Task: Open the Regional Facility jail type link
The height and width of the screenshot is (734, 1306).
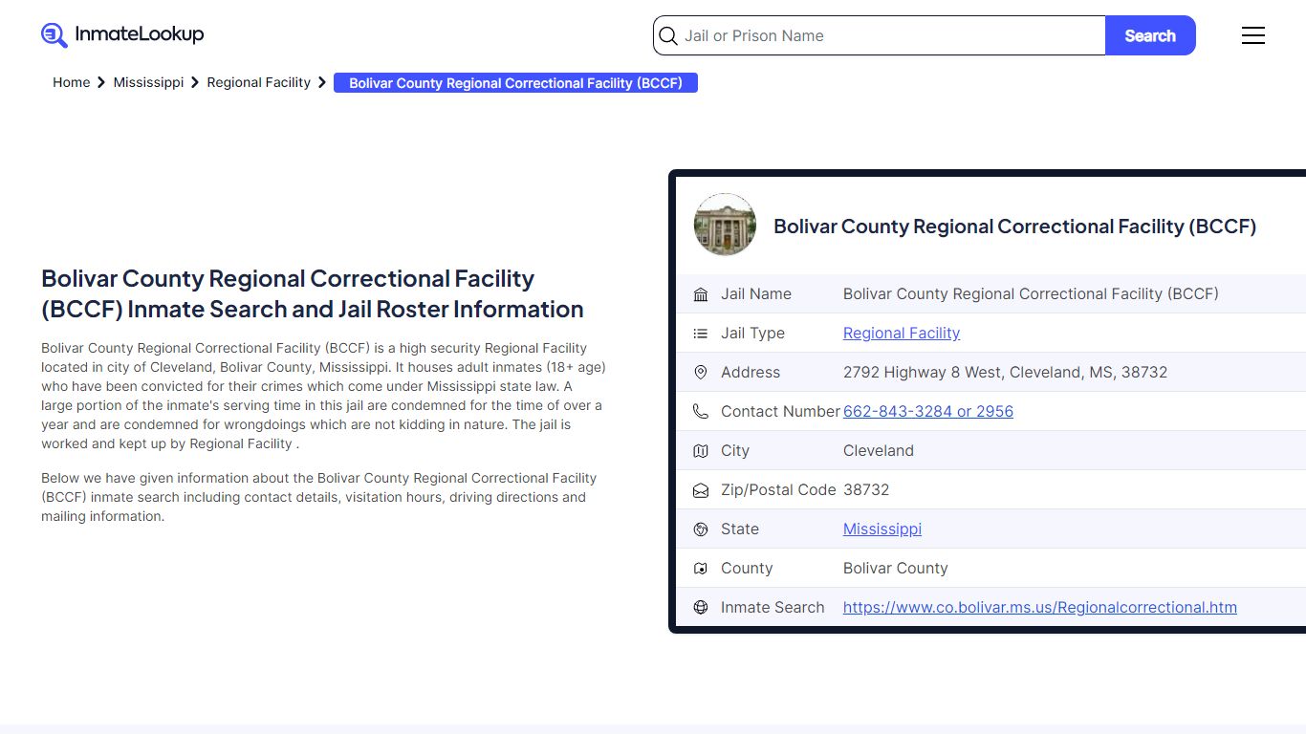Action: (902, 333)
